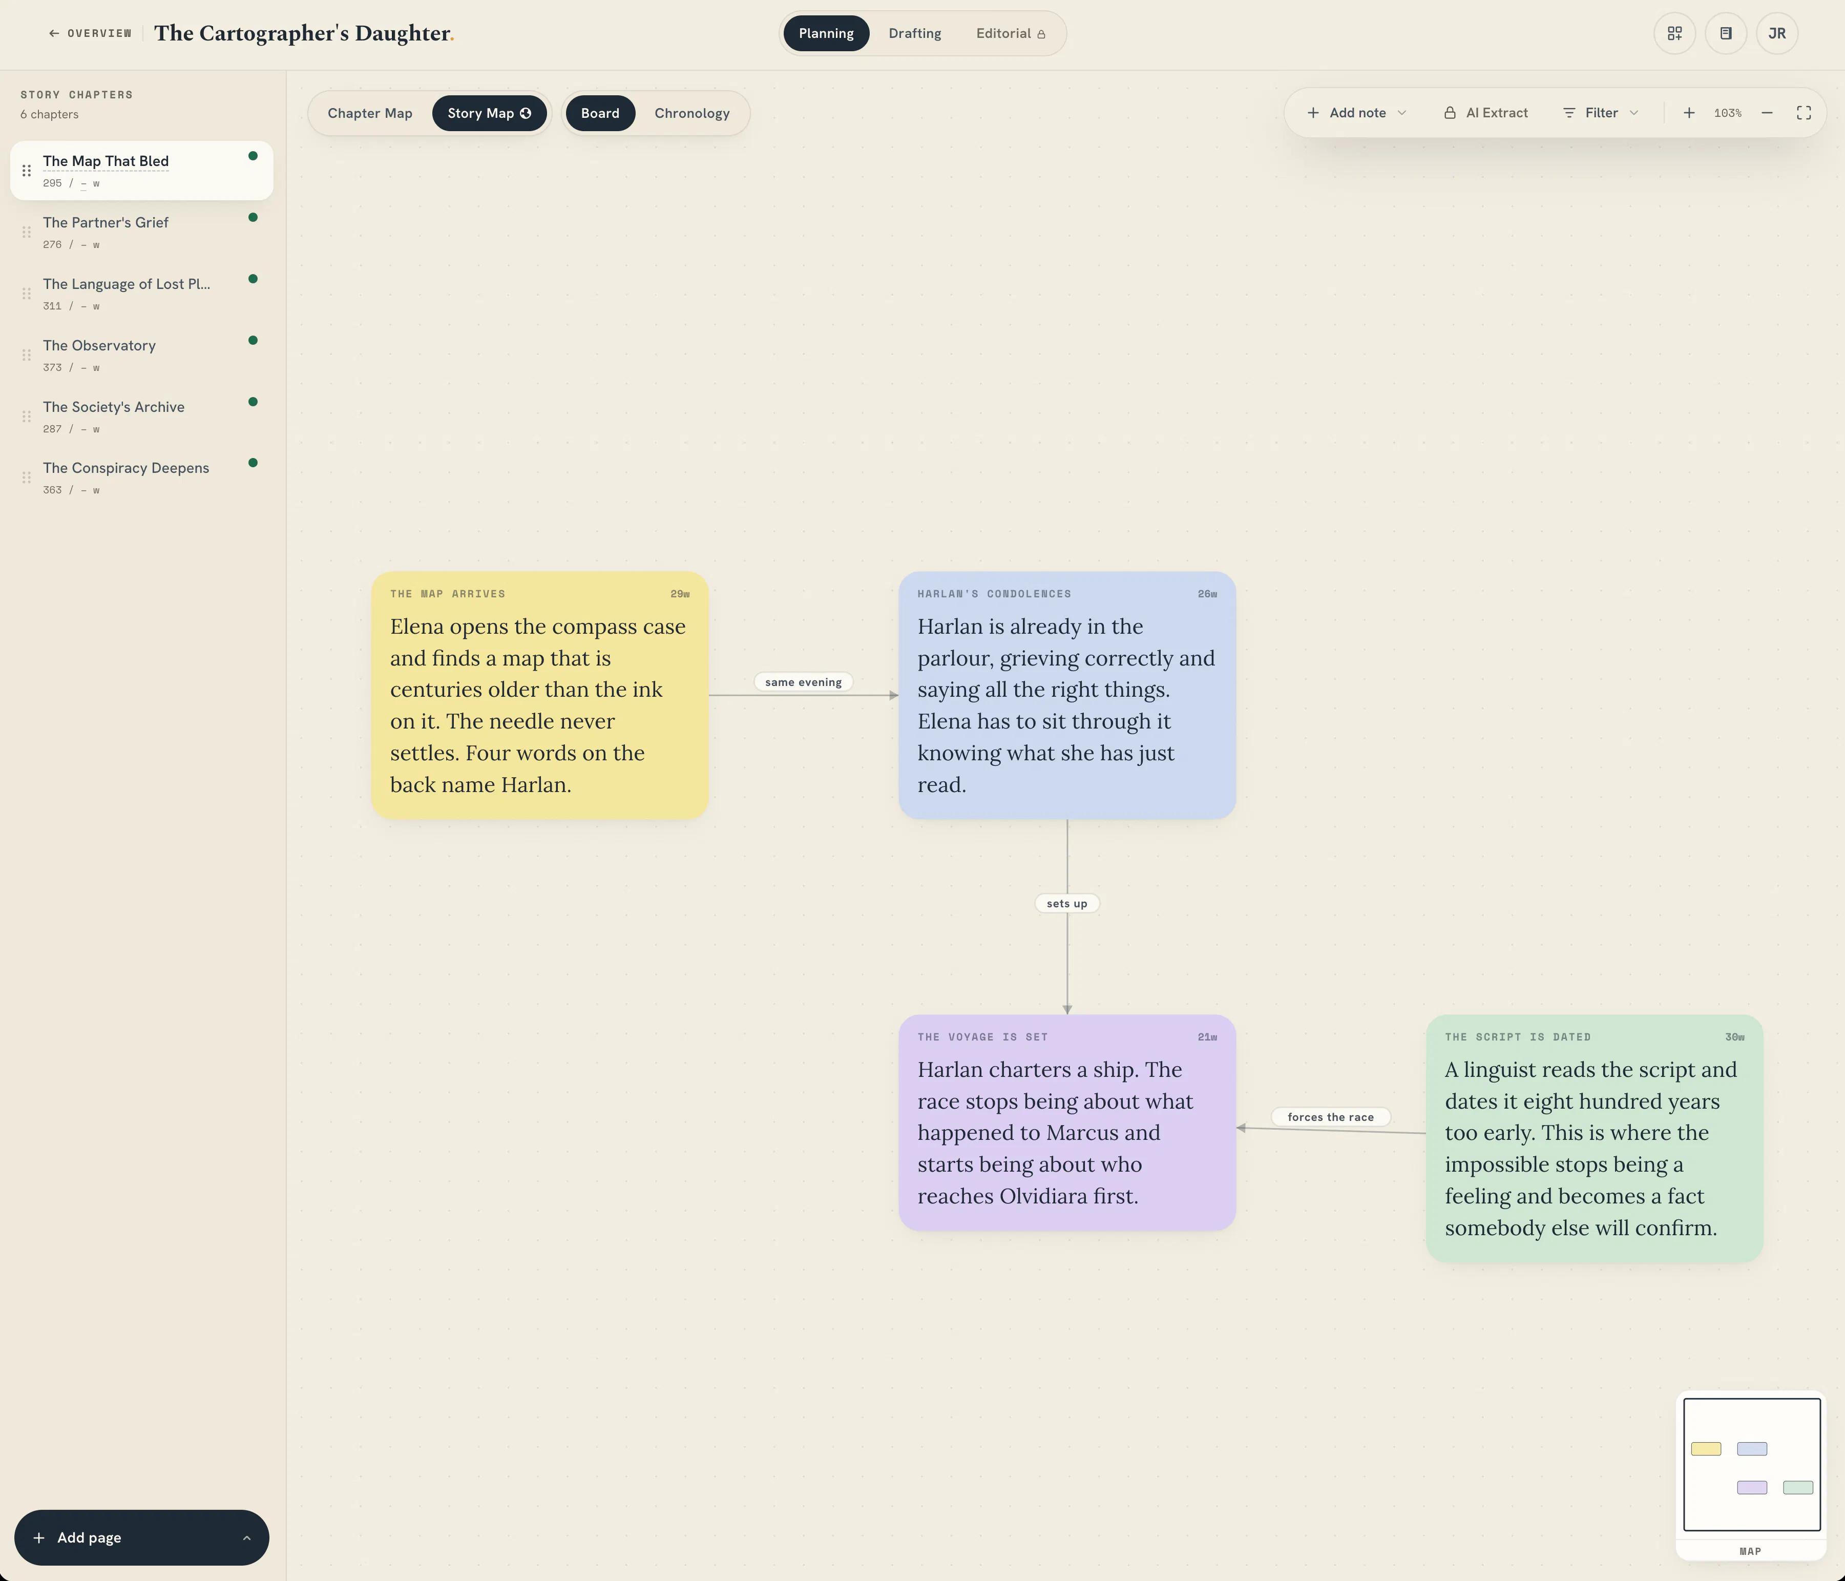This screenshot has width=1845, height=1581.
Task: Click the 30w word count on green card
Action: pos(1734,1037)
